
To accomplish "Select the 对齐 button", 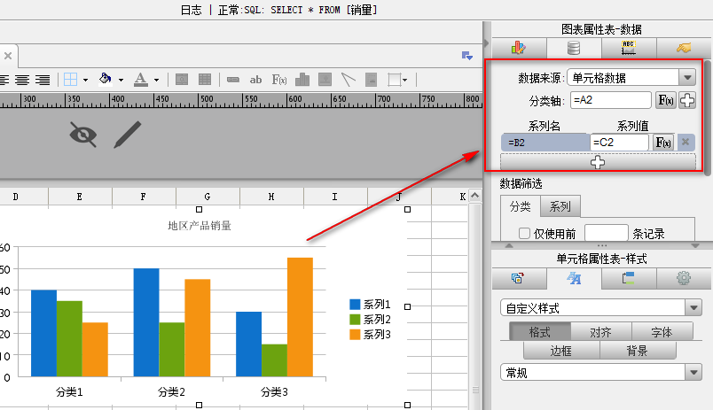I will (600, 332).
